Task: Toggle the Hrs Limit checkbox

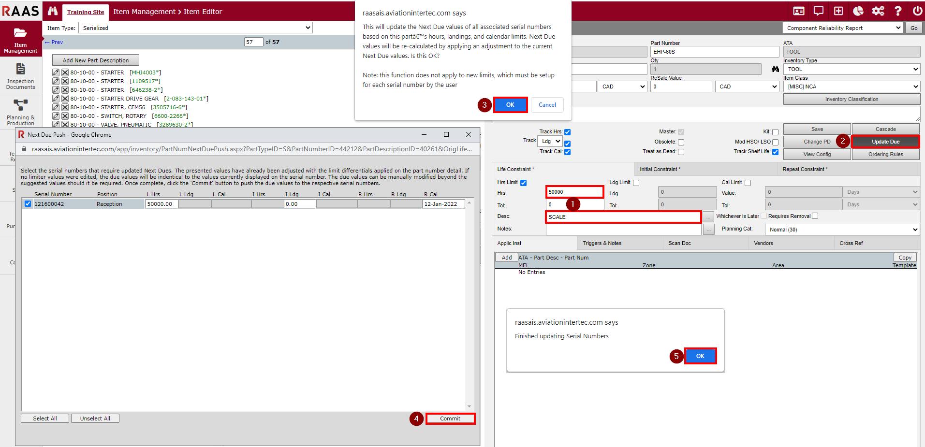Action: click(x=524, y=183)
